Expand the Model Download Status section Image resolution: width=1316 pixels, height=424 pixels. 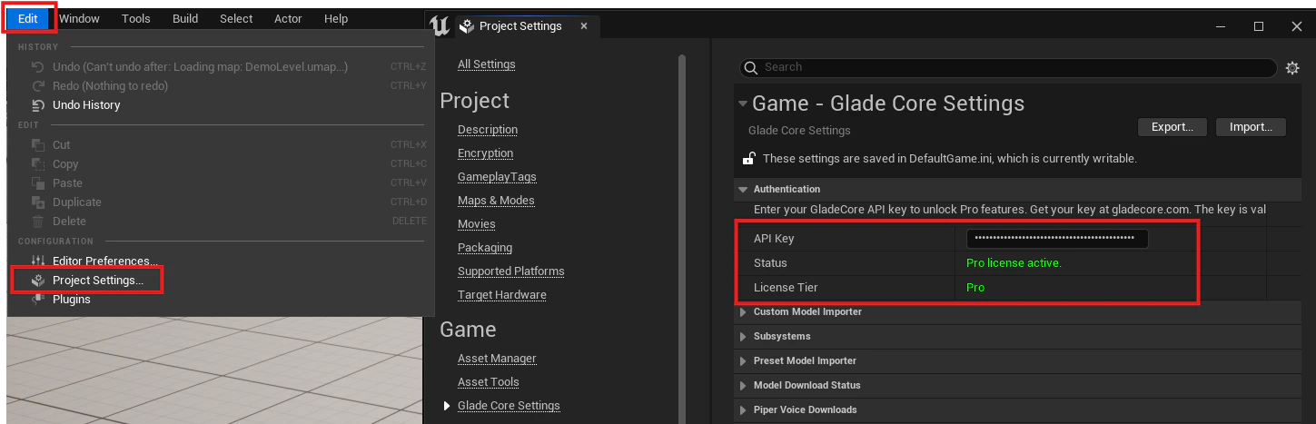click(743, 386)
